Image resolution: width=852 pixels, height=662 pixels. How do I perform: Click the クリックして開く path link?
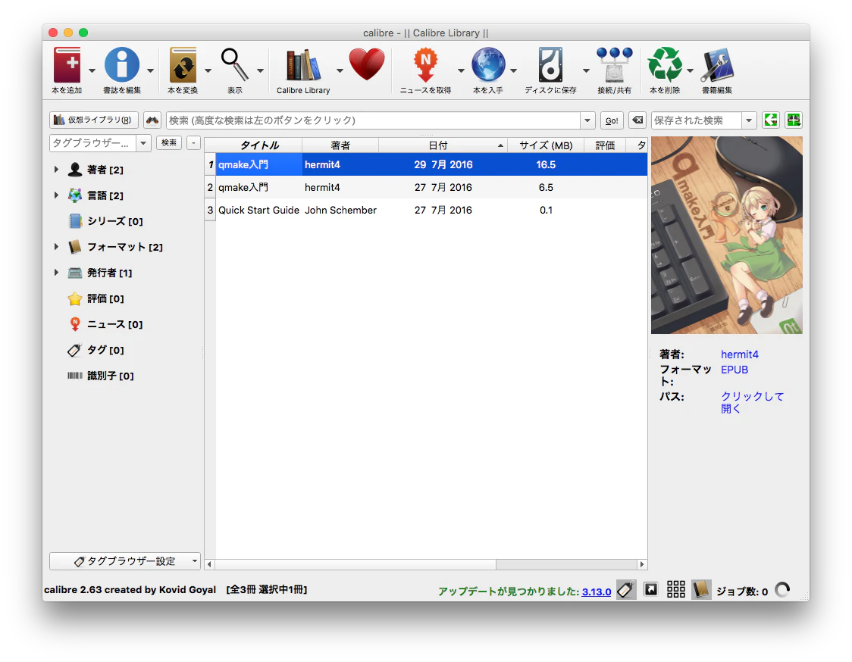pos(753,402)
